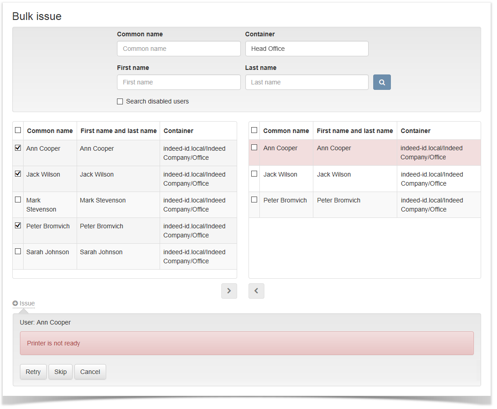Enable Search disabled users

[120, 101]
